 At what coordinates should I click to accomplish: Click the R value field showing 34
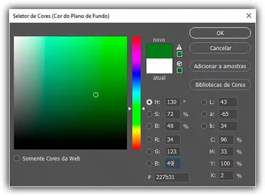(173, 140)
